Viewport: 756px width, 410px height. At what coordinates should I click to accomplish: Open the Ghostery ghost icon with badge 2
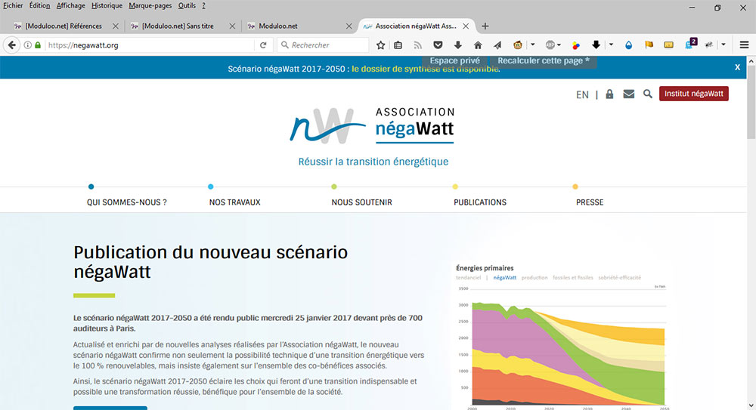(690, 44)
